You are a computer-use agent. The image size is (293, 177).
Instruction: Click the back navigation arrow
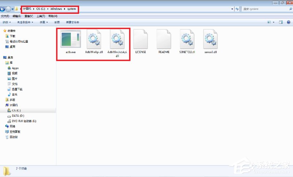point(3,9)
